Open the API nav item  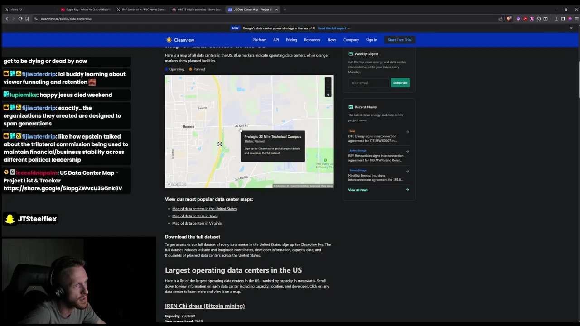click(276, 40)
